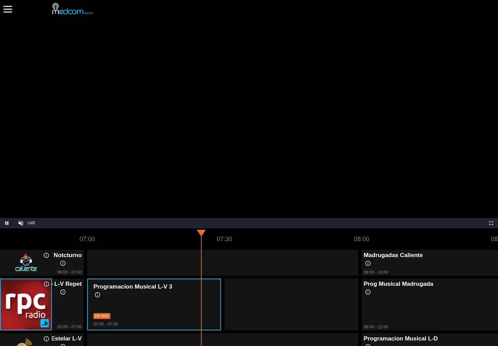Viewport: 498px width, 346px height.
Task: Show Caliente channel info icon
Action: [x=46, y=255]
